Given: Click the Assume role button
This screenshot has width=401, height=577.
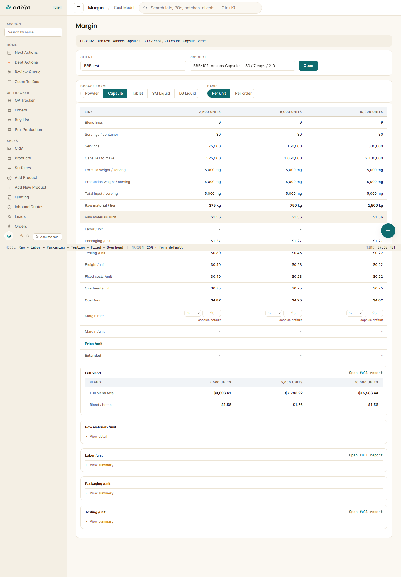Looking at the screenshot, I should (x=47, y=237).
